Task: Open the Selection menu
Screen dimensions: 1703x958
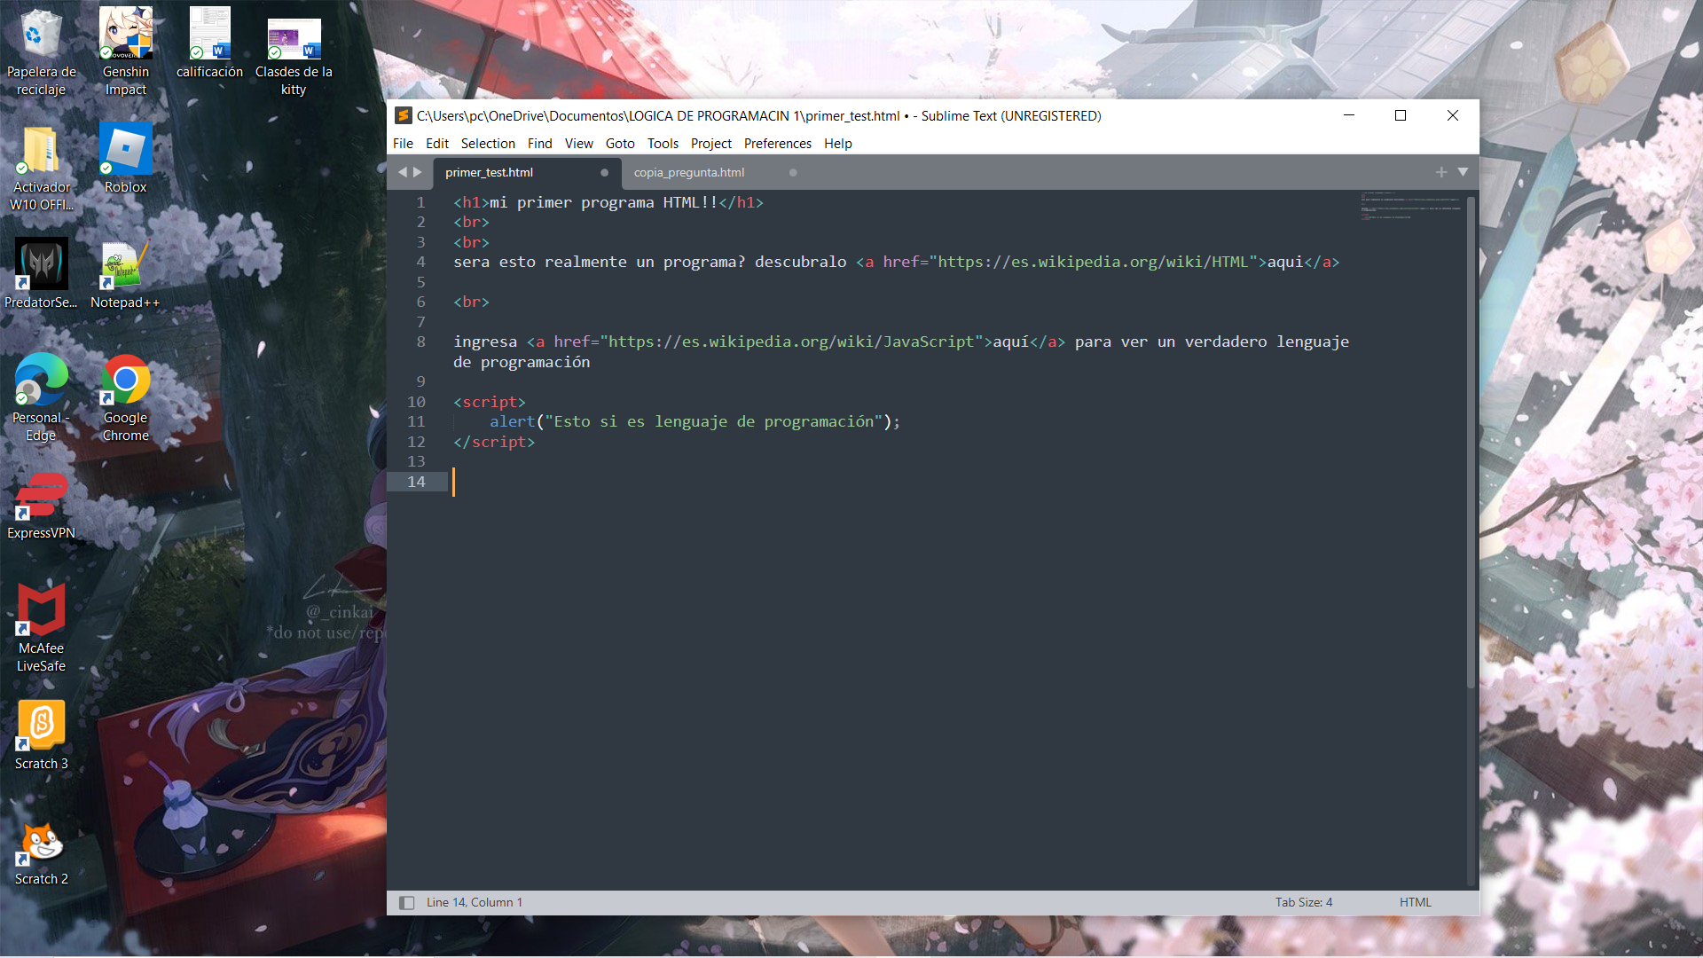Action: 488,144
